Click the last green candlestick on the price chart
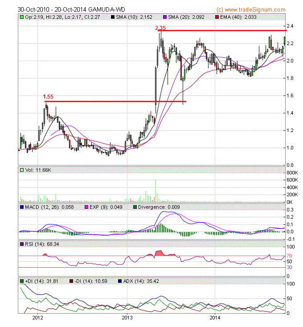The image size is (303, 327). (x=284, y=41)
